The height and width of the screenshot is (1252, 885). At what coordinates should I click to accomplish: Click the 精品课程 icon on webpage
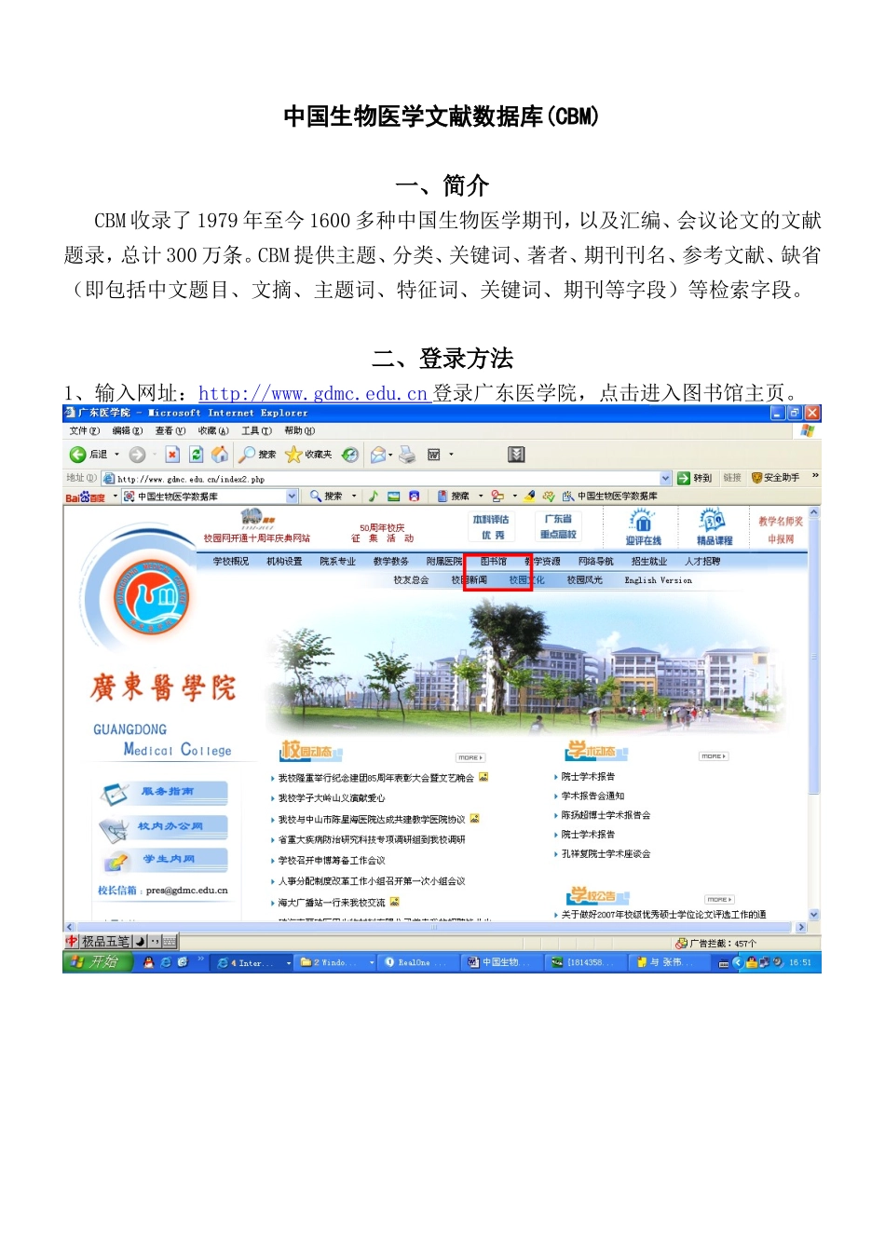coord(715,527)
